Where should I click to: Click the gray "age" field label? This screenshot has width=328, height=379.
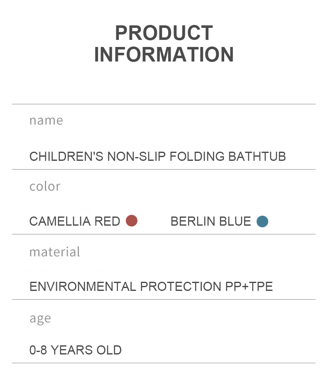(40, 318)
